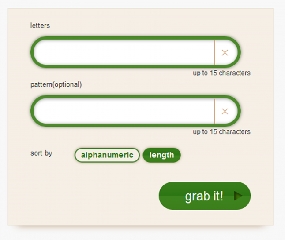Image resolution: width=285 pixels, height=240 pixels.
Task: Click the orange divider inside letters field
Action: (215, 53)
